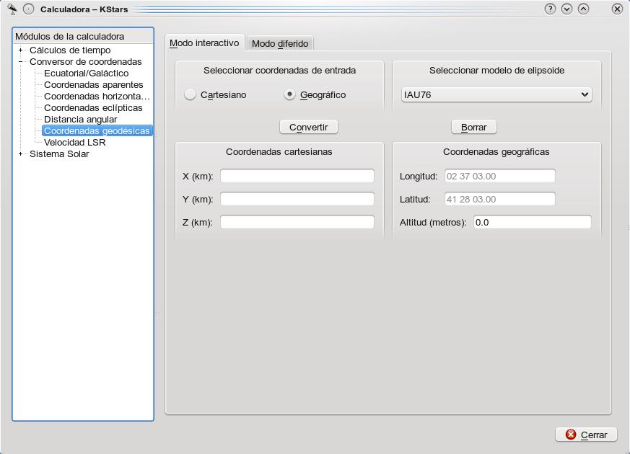Select the Geográfico radio button

click(x=289, y=94)
